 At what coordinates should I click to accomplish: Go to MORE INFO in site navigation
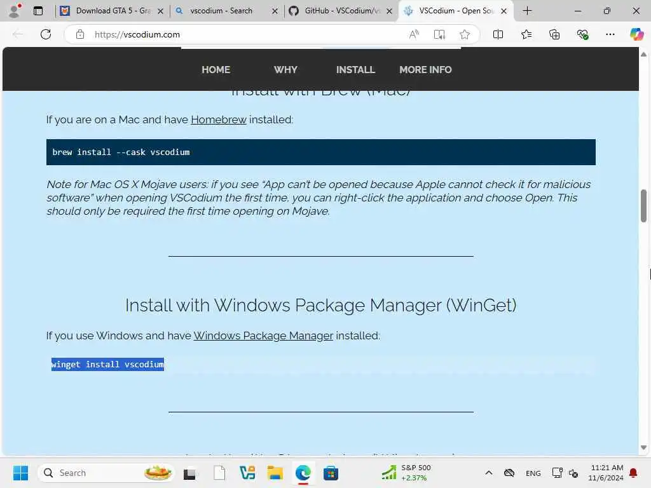425,70
